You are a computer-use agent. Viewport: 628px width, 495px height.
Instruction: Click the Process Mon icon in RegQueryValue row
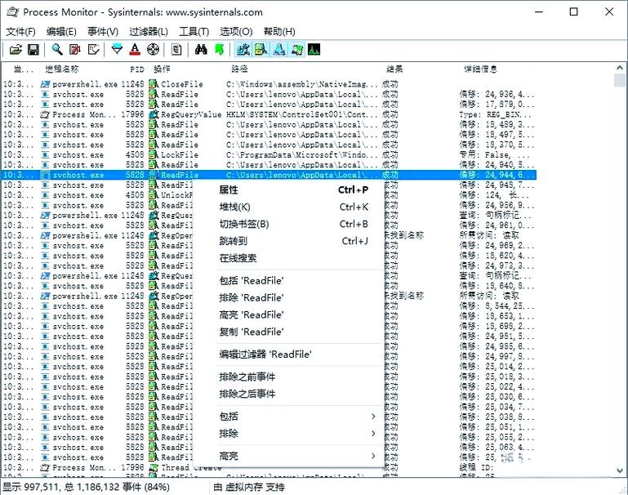45,114
